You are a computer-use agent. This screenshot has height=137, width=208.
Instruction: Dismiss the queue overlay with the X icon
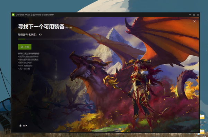194,21
